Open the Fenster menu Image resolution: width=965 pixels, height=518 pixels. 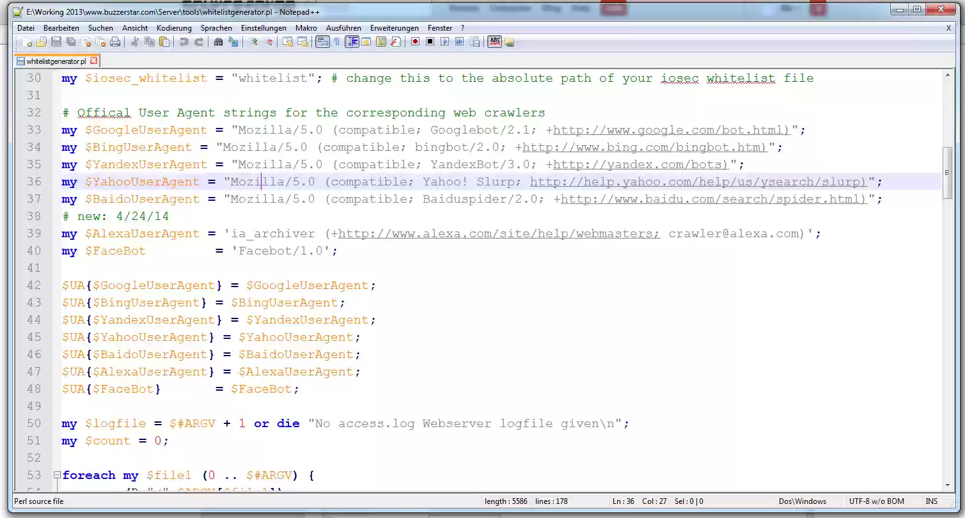(x=440, y=28)
